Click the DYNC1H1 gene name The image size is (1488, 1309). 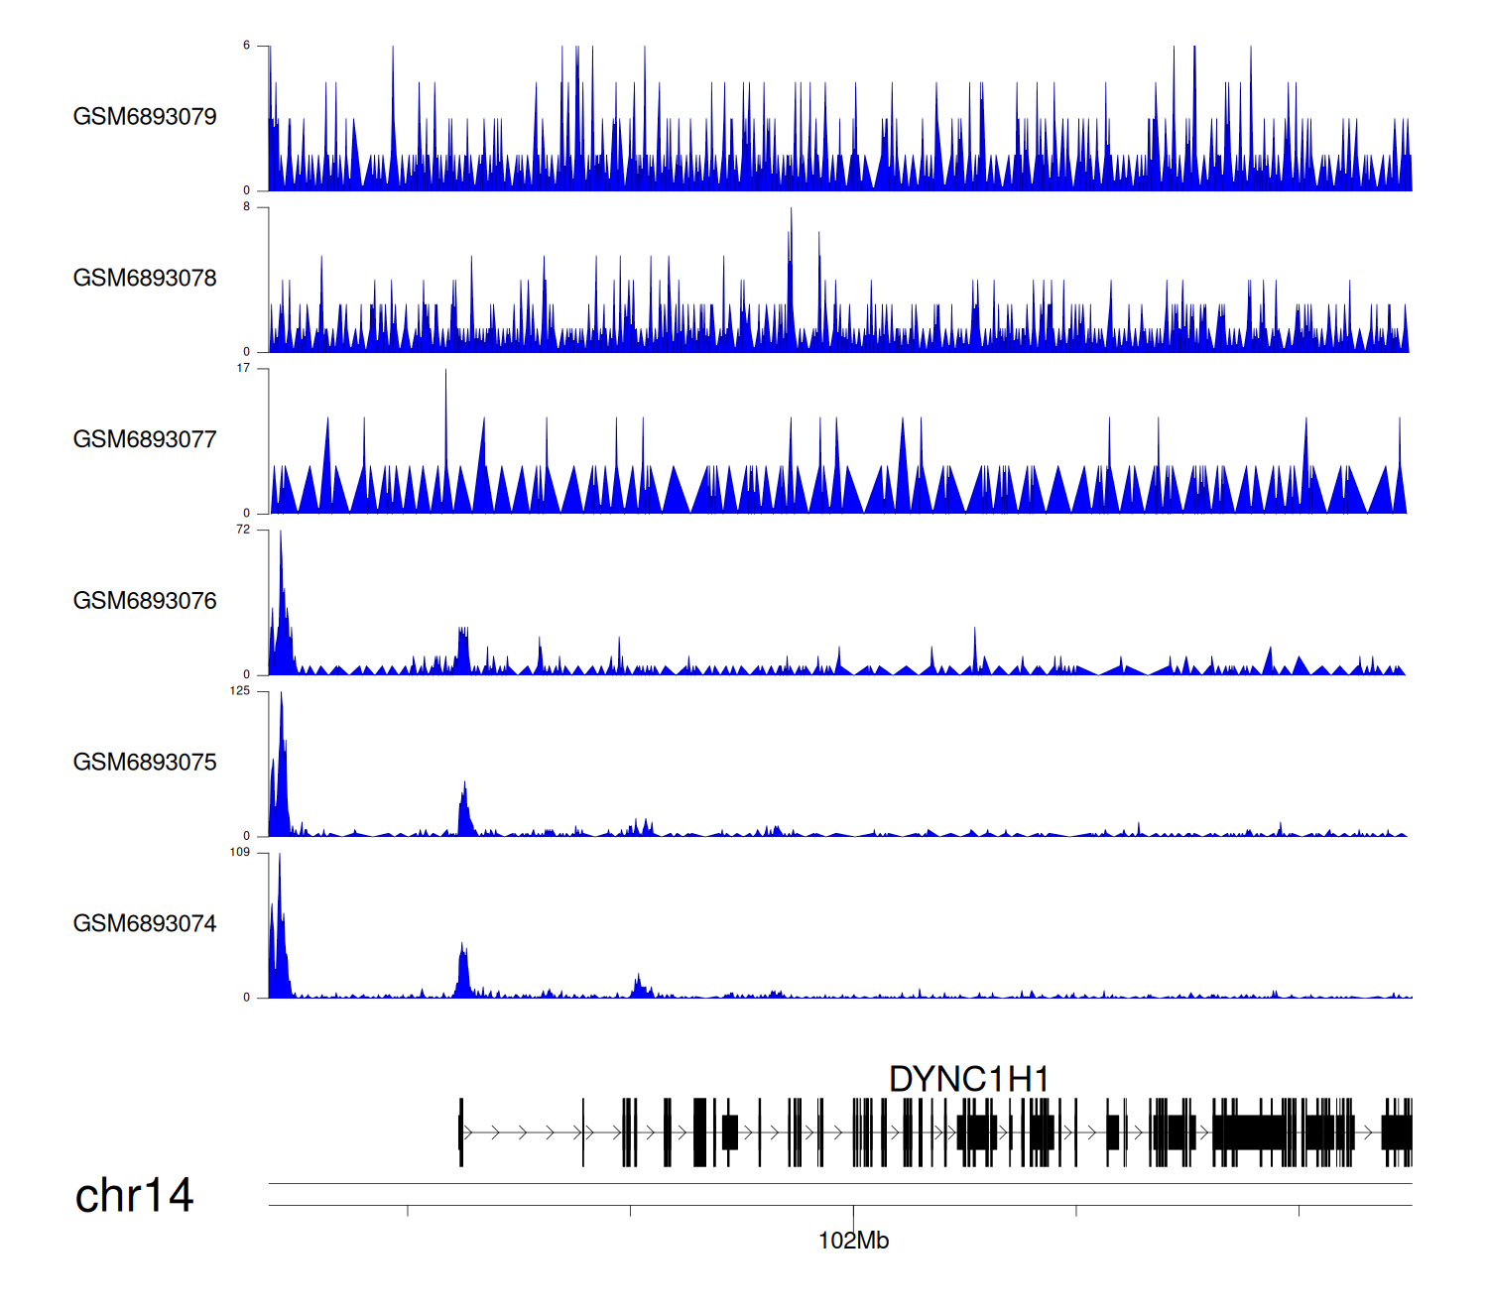pyautogui.click(x=968, y=1079)
